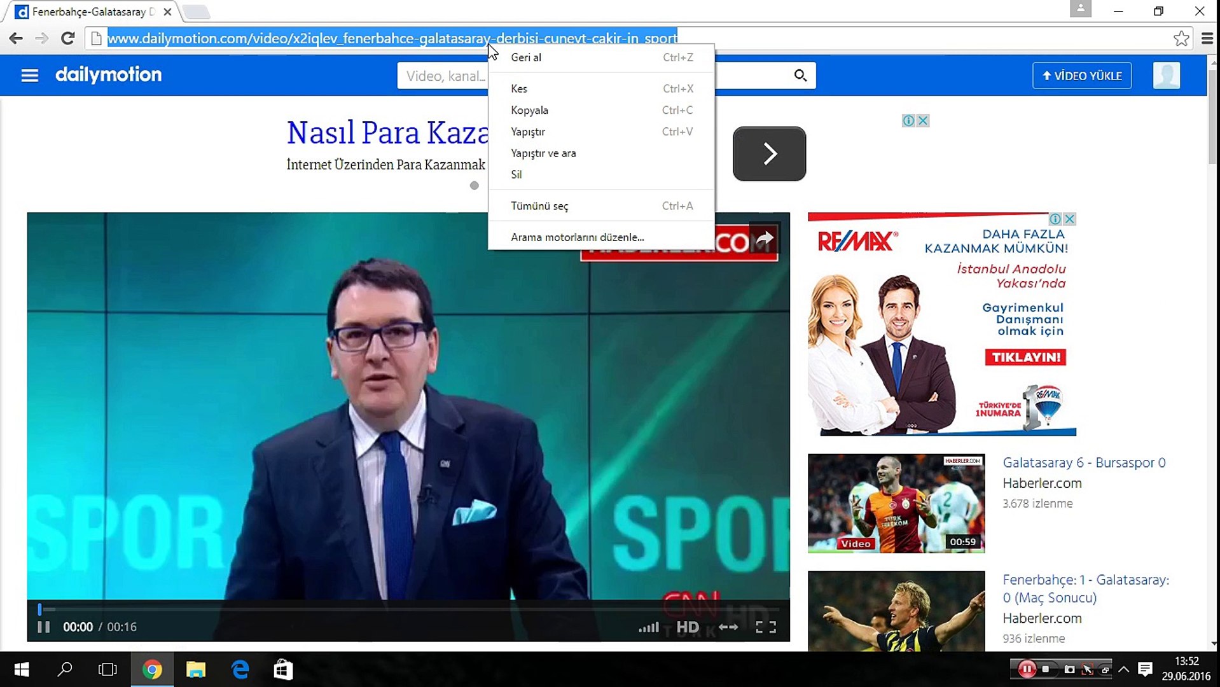Click the ad's next arrow button
The width and height of the screenshot is (1220, 687).
(x=769, y=154)
